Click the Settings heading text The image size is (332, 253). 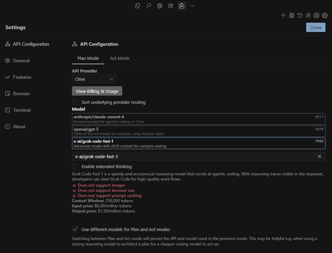point(15,27)
